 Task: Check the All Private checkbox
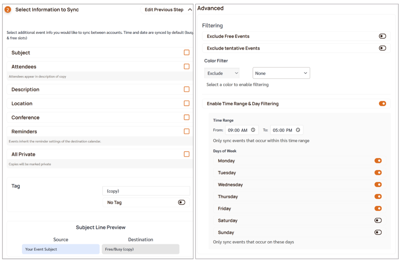pos(187,154)
